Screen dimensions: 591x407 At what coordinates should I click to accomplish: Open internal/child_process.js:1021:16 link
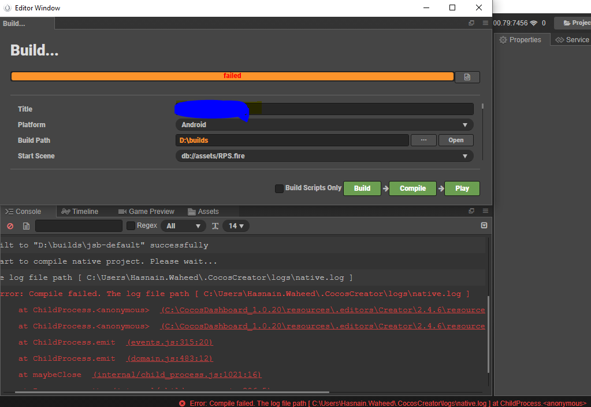click(x=177, y=375)
